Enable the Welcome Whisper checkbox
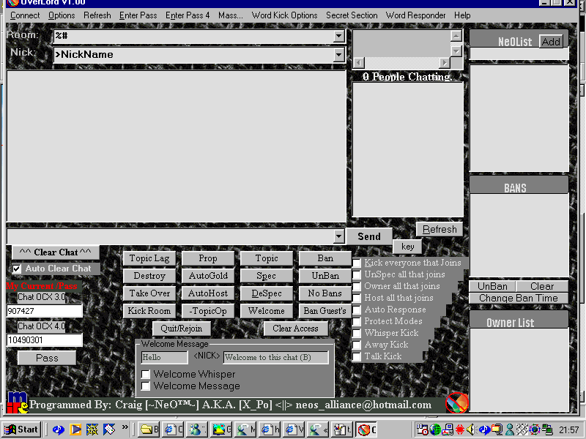The width and height of the screenshot is (586, 439). pos(146,374)
